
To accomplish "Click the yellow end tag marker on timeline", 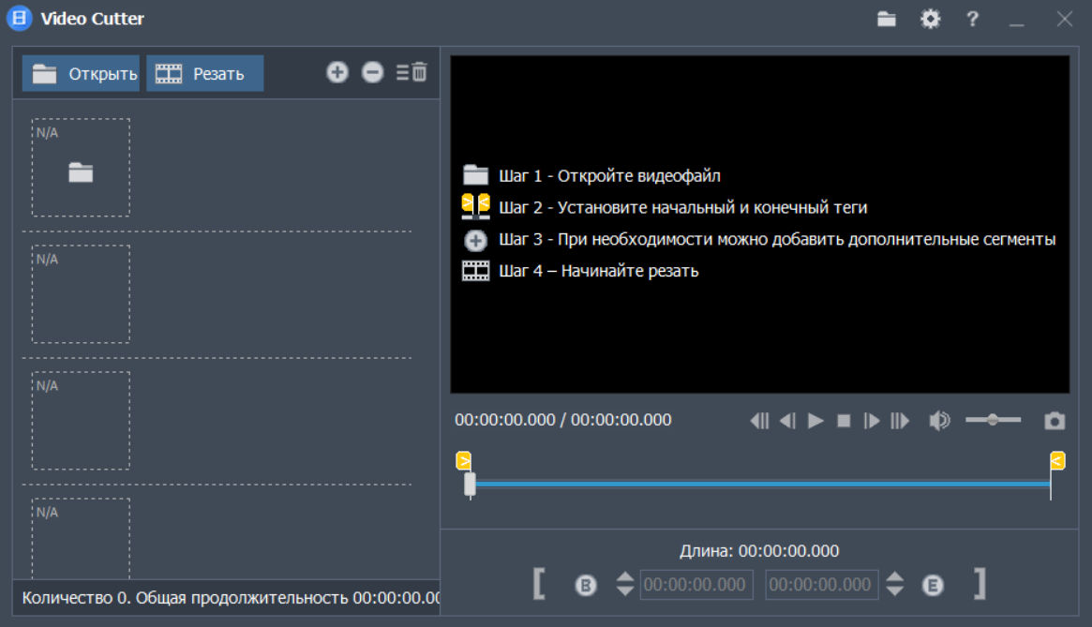I will (1057, 460).
